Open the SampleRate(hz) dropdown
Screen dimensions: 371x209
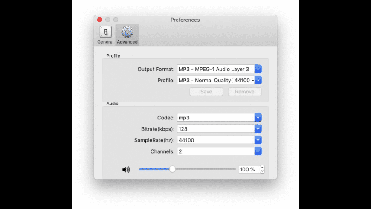[x=258, y=140]
